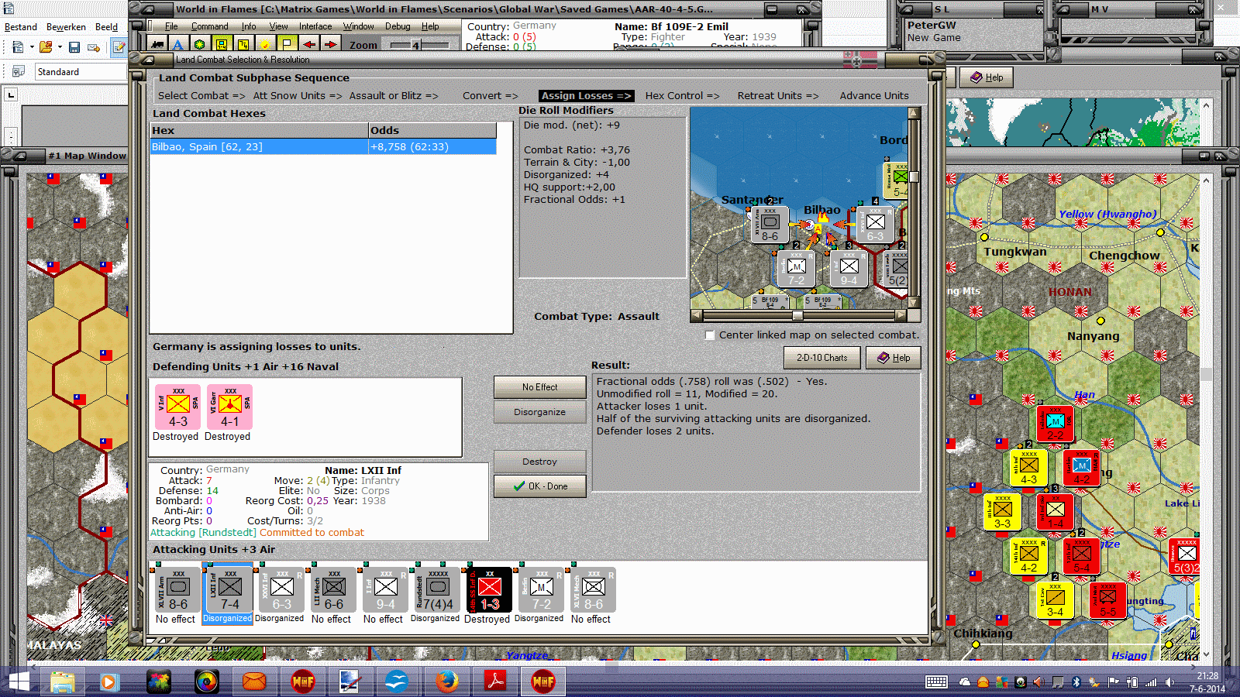Click the red right arrow toolbar icon
Viewport: 1240px width, 697px height.
(330, 45)
